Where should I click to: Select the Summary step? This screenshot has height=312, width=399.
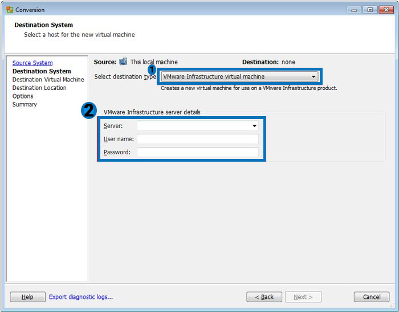25,104
